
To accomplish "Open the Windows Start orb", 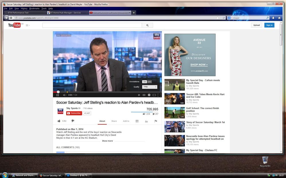I will [x=5, y=175].
